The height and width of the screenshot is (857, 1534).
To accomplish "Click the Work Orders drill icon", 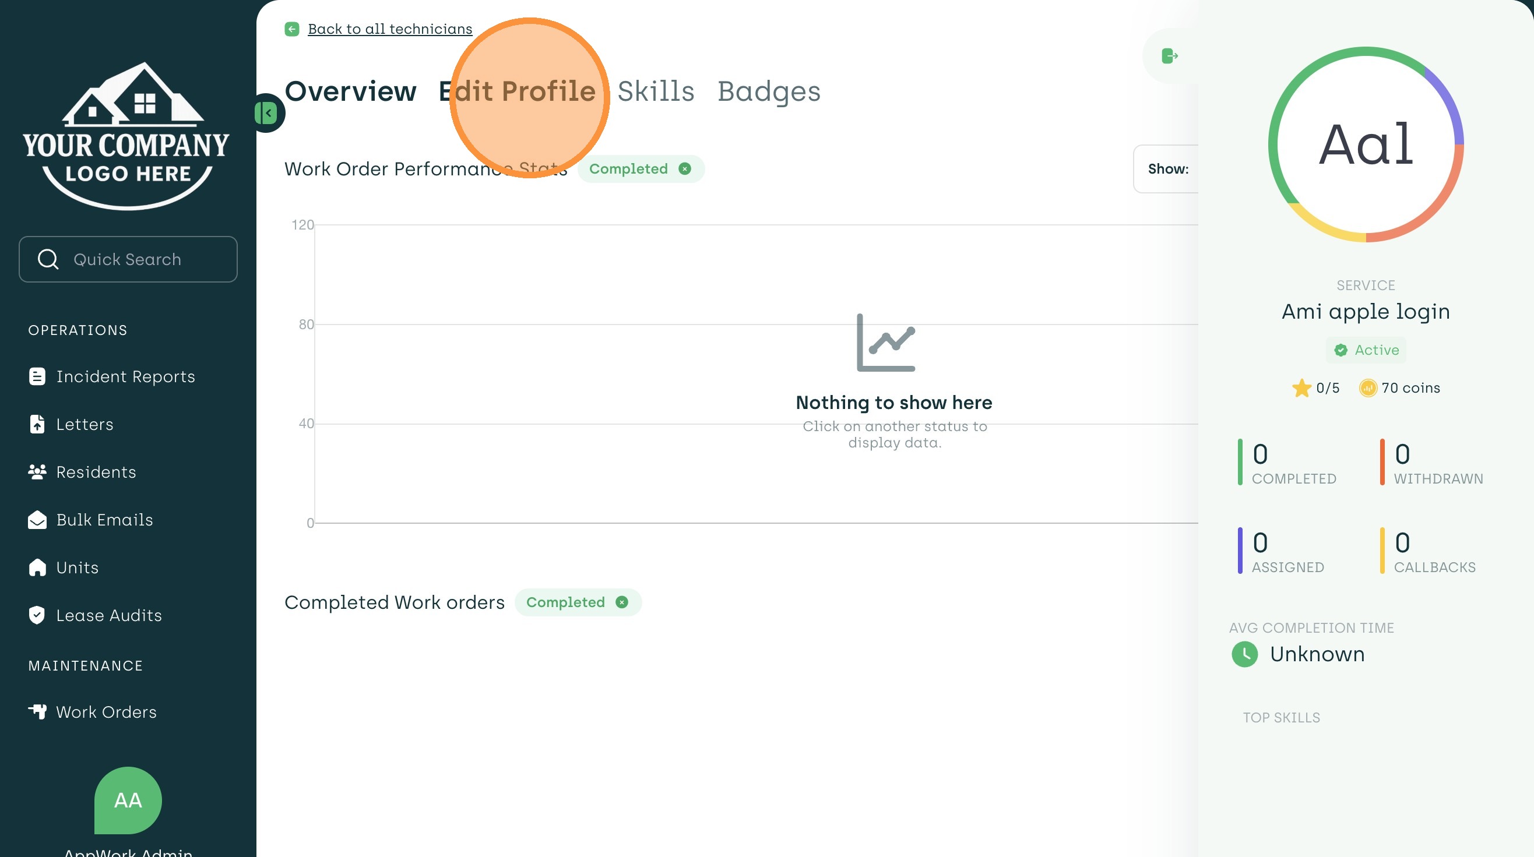I will coord(37,712).
